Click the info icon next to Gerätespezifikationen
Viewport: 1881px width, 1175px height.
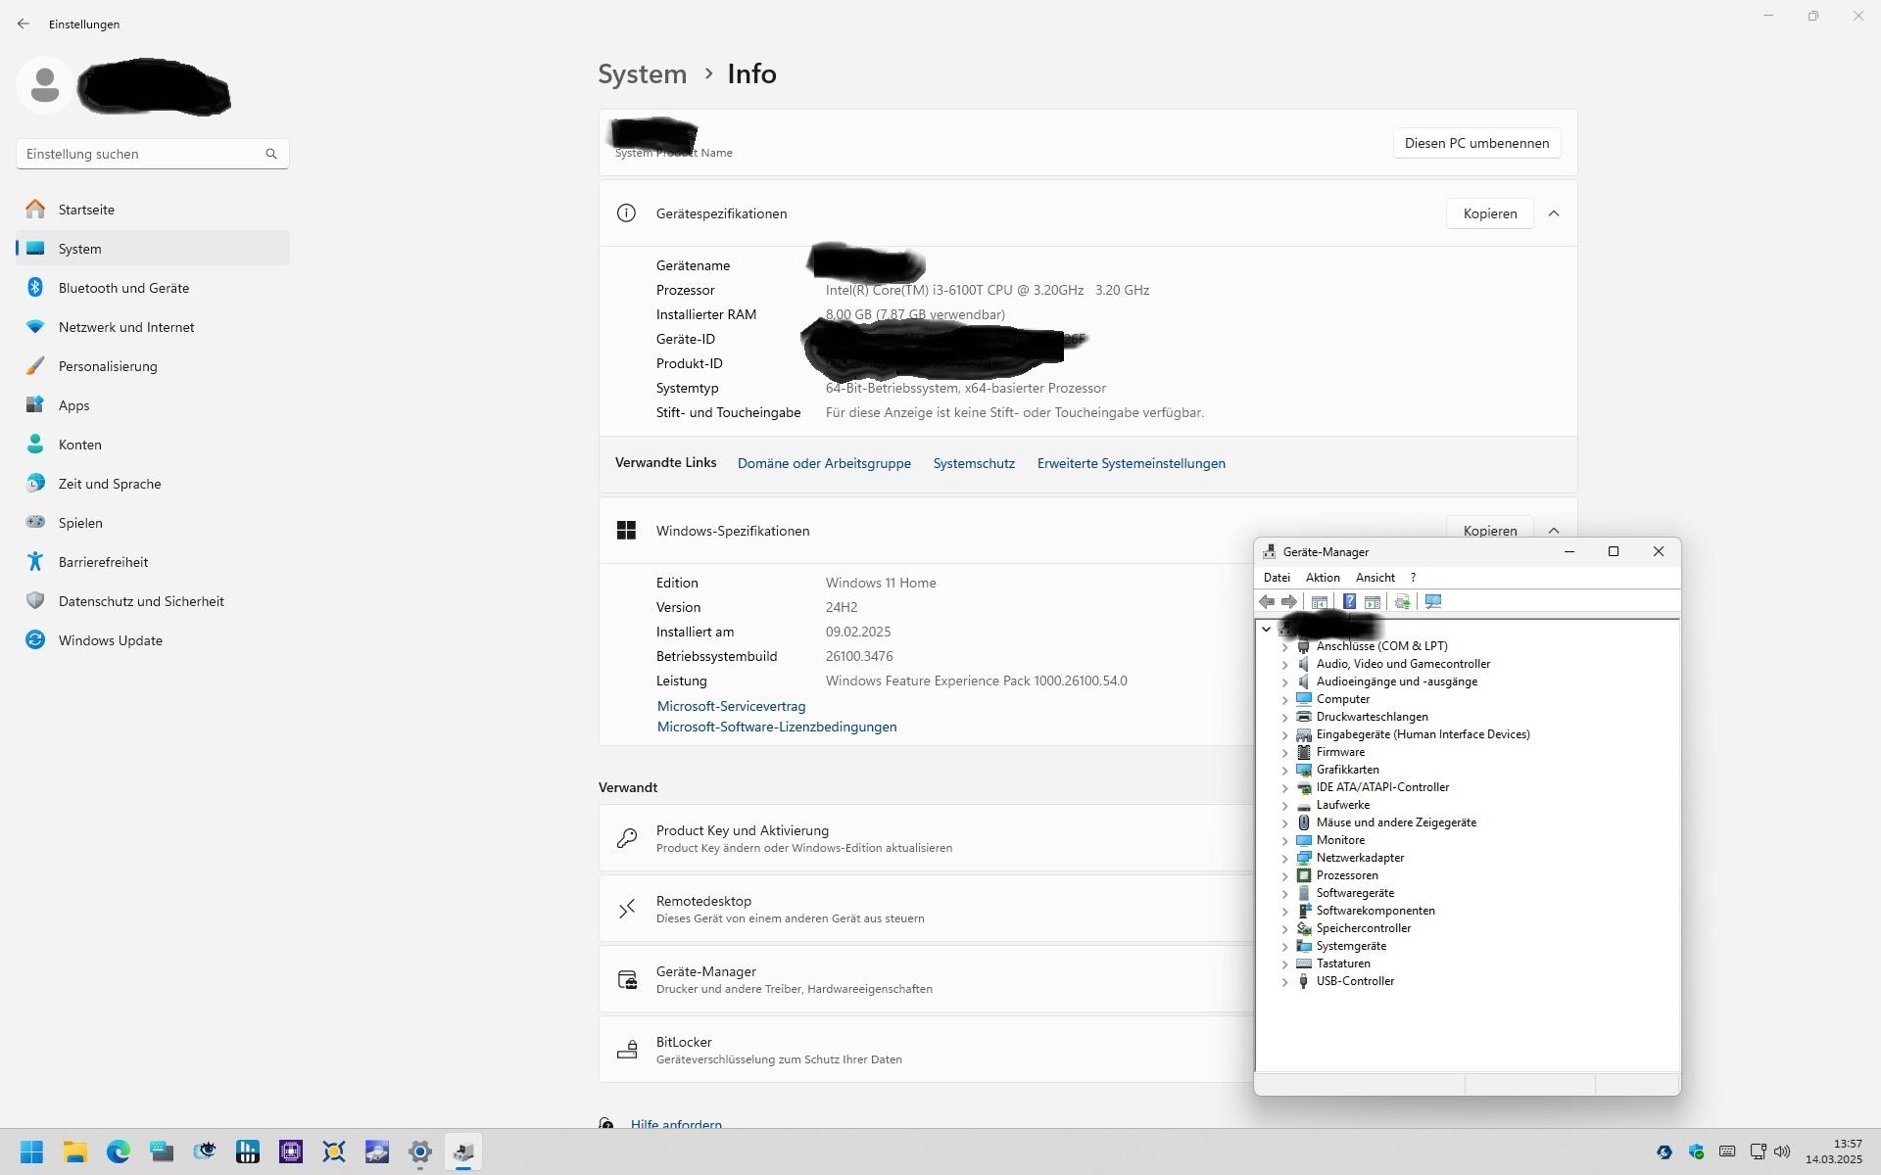pos(626,213)
